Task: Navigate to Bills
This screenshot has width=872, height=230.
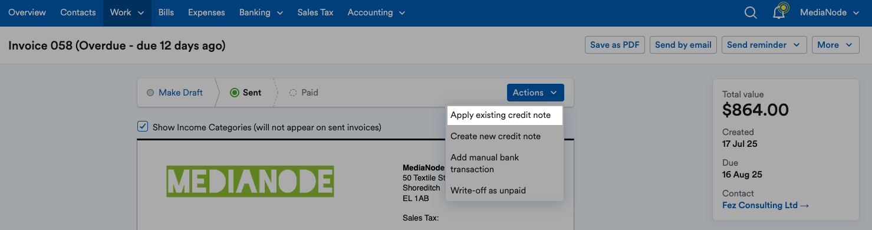Action: pyautogui.click(x=166, y=12)
